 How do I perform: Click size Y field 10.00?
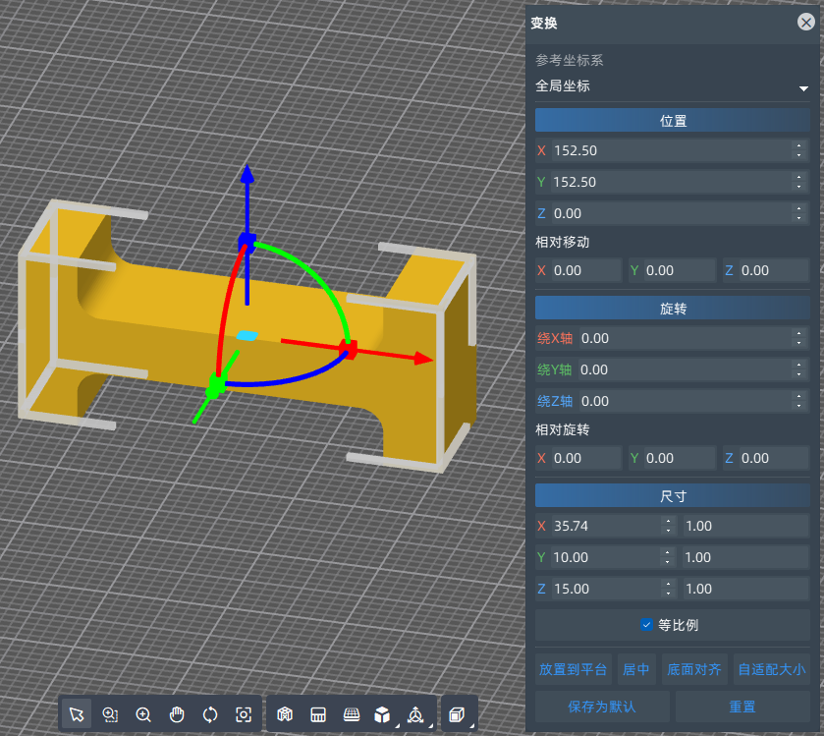[x=605, y=558]
